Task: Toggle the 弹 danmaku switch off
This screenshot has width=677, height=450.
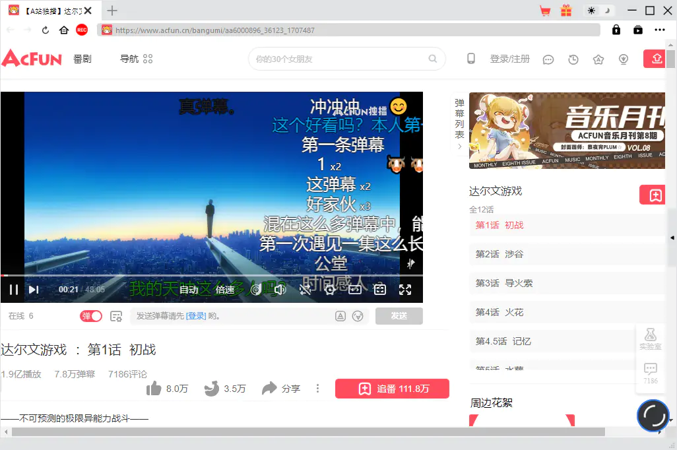Action: pyautogui.click(x=91, y=316)
